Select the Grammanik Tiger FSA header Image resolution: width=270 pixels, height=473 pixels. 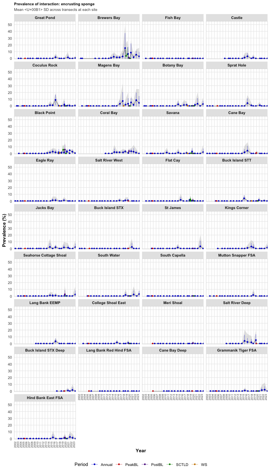tap(237, 350)
